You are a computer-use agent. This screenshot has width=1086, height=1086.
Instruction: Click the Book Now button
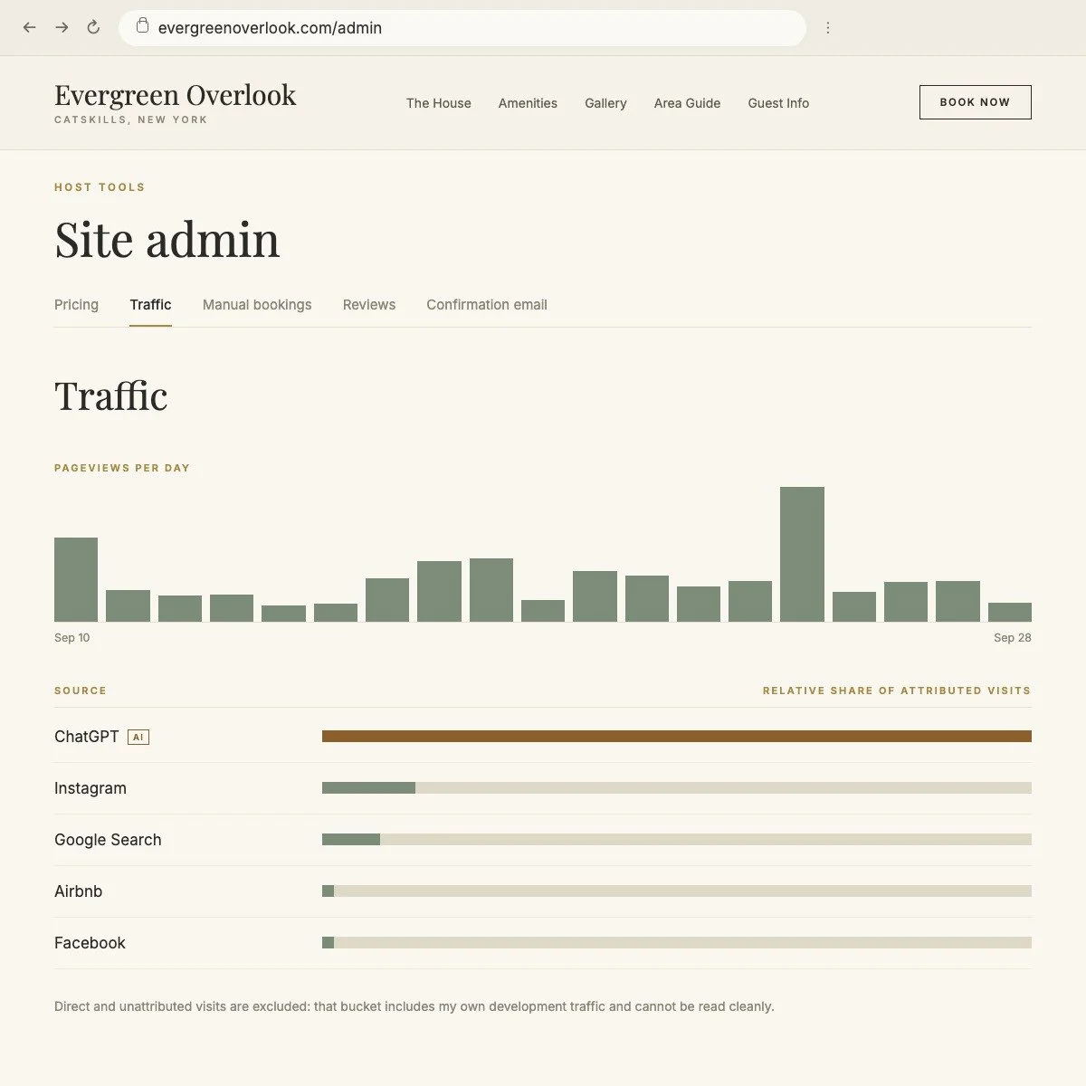click(976, 102)
